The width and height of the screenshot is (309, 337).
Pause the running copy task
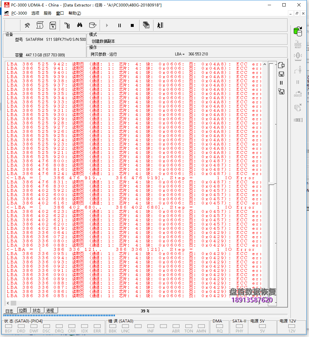tap(119, 25)
